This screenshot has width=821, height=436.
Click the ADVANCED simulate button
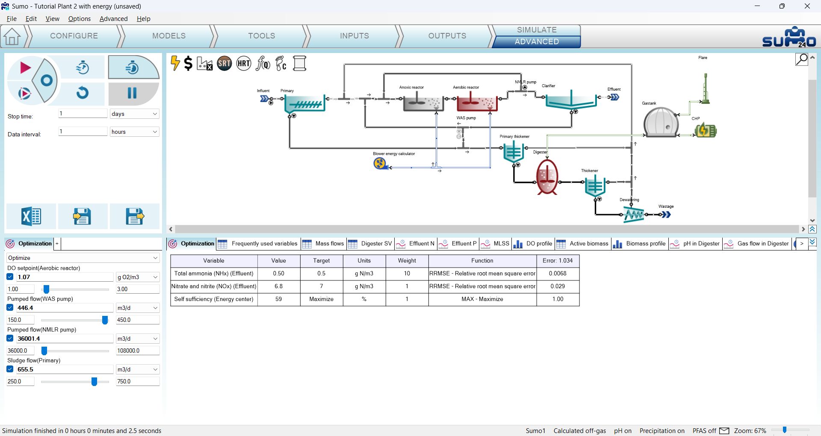(x=537, y=42)
